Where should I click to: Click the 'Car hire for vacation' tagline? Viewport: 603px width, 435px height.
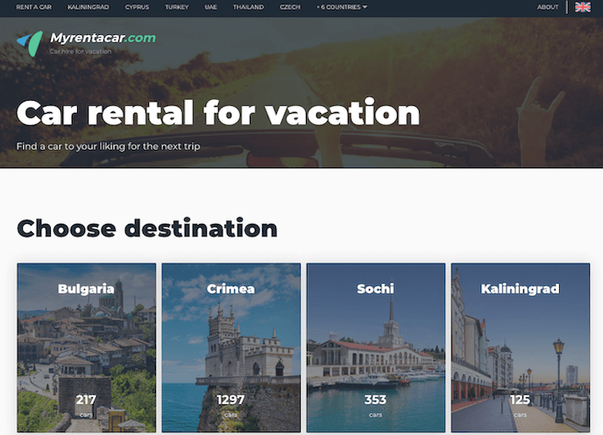click(x=81, y=52)
